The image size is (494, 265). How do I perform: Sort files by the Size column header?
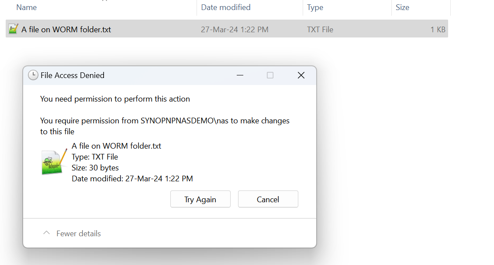tap(402, 7)
